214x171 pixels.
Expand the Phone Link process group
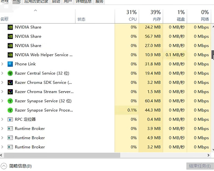click(2, 64)
